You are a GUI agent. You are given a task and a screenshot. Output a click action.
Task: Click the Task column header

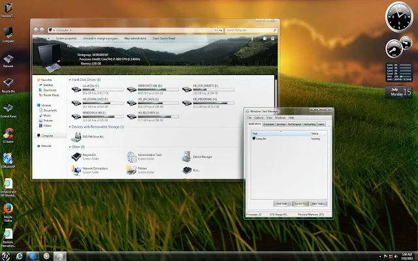pyautogui.click(x=280, y=133)
